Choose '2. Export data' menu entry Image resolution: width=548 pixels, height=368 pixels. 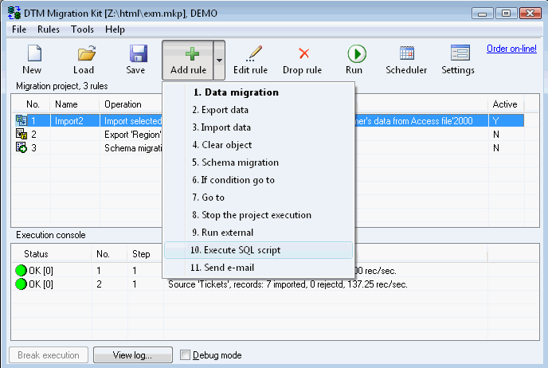click(258, 110)
